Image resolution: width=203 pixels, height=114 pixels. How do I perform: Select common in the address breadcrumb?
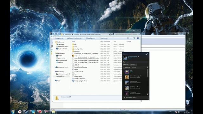click(x=76, y=35)
